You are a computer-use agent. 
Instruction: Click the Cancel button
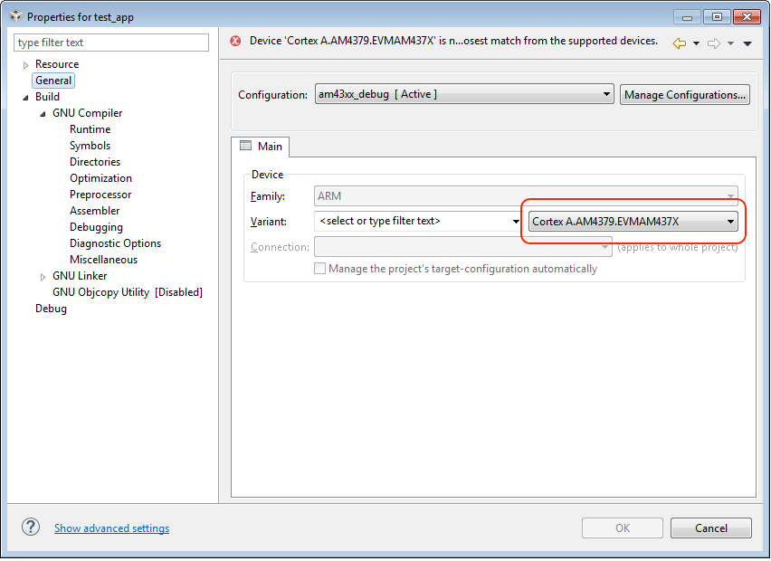[710, 528]
